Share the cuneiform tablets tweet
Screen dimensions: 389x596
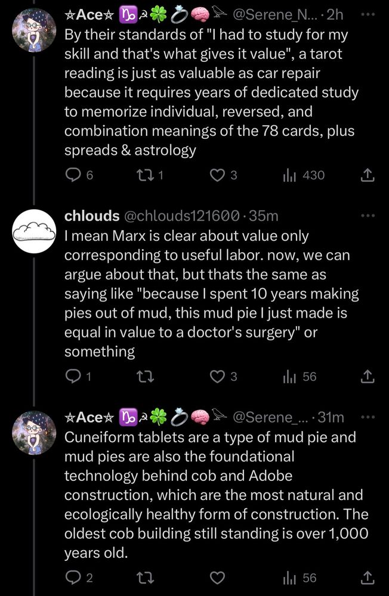coord(368,578)
